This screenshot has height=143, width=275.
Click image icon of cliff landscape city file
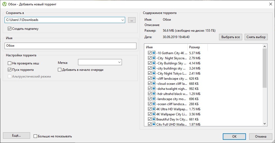154,78
